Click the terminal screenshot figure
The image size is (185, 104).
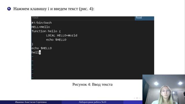click(x=92, y=48)
